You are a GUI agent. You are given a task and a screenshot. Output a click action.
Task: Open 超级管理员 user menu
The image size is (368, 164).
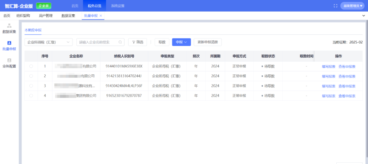pos(353,6)
